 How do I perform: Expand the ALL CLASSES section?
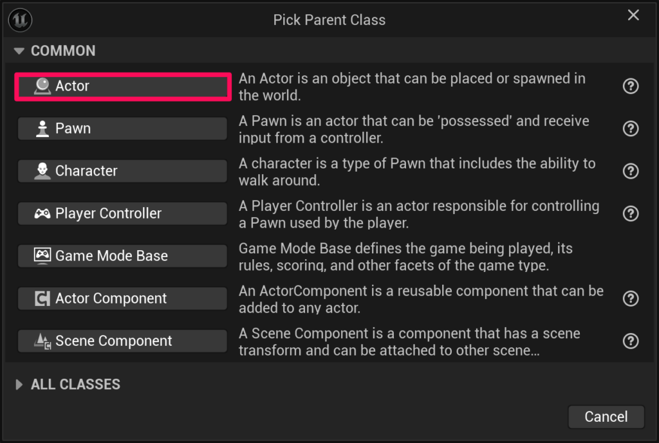coord(19,384)
